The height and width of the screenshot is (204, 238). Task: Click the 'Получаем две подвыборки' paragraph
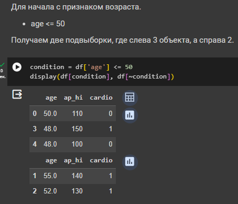(123, 40)
